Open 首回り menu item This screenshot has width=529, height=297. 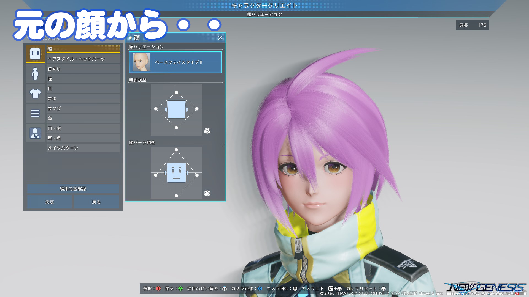pos(83,69)
